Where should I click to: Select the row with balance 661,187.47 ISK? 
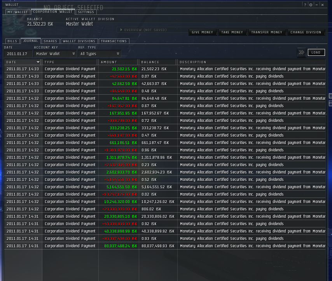tap(165, 143)
